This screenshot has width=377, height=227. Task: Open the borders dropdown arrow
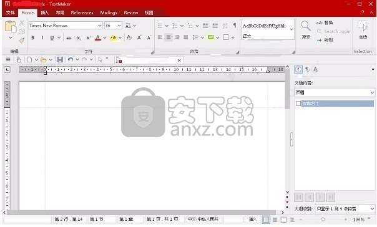pyautogui.click(x=233, y=37)
